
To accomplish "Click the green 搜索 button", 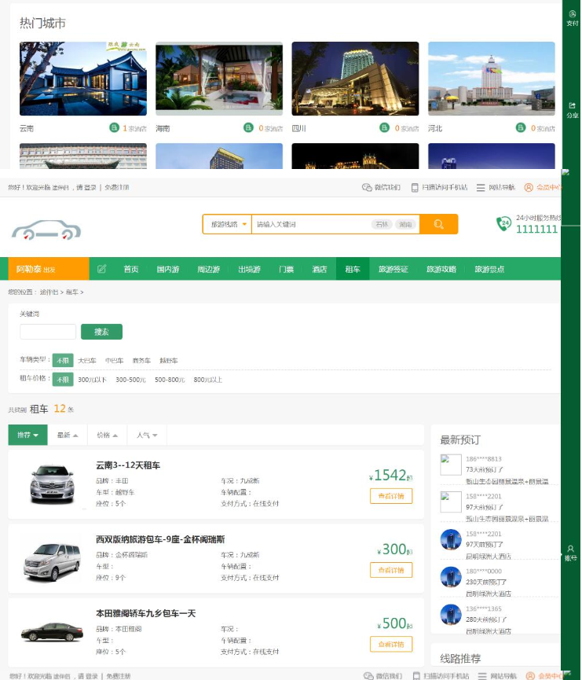I will (x=101, y=332).
